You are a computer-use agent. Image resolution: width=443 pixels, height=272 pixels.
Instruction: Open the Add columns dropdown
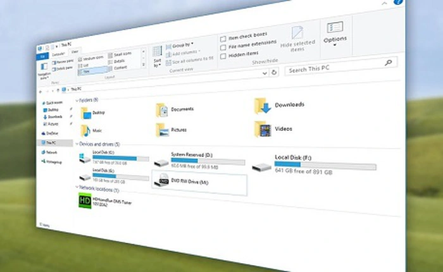tap(183, 53)
